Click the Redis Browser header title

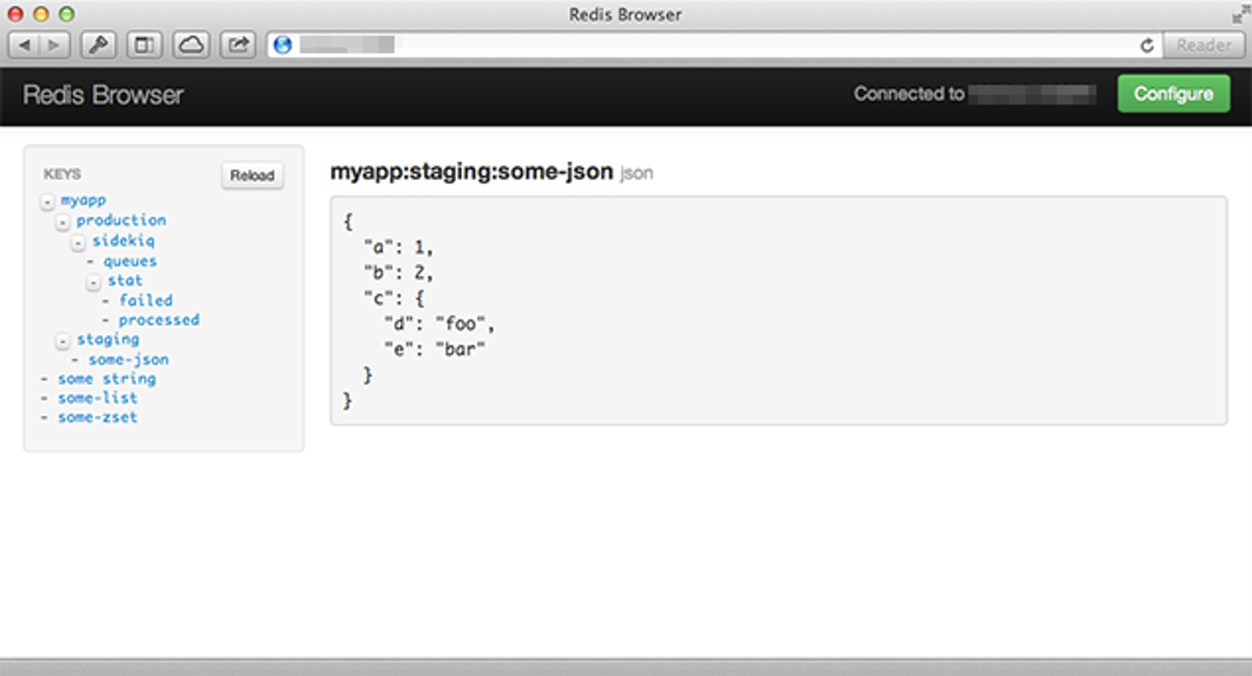(103, 95)
